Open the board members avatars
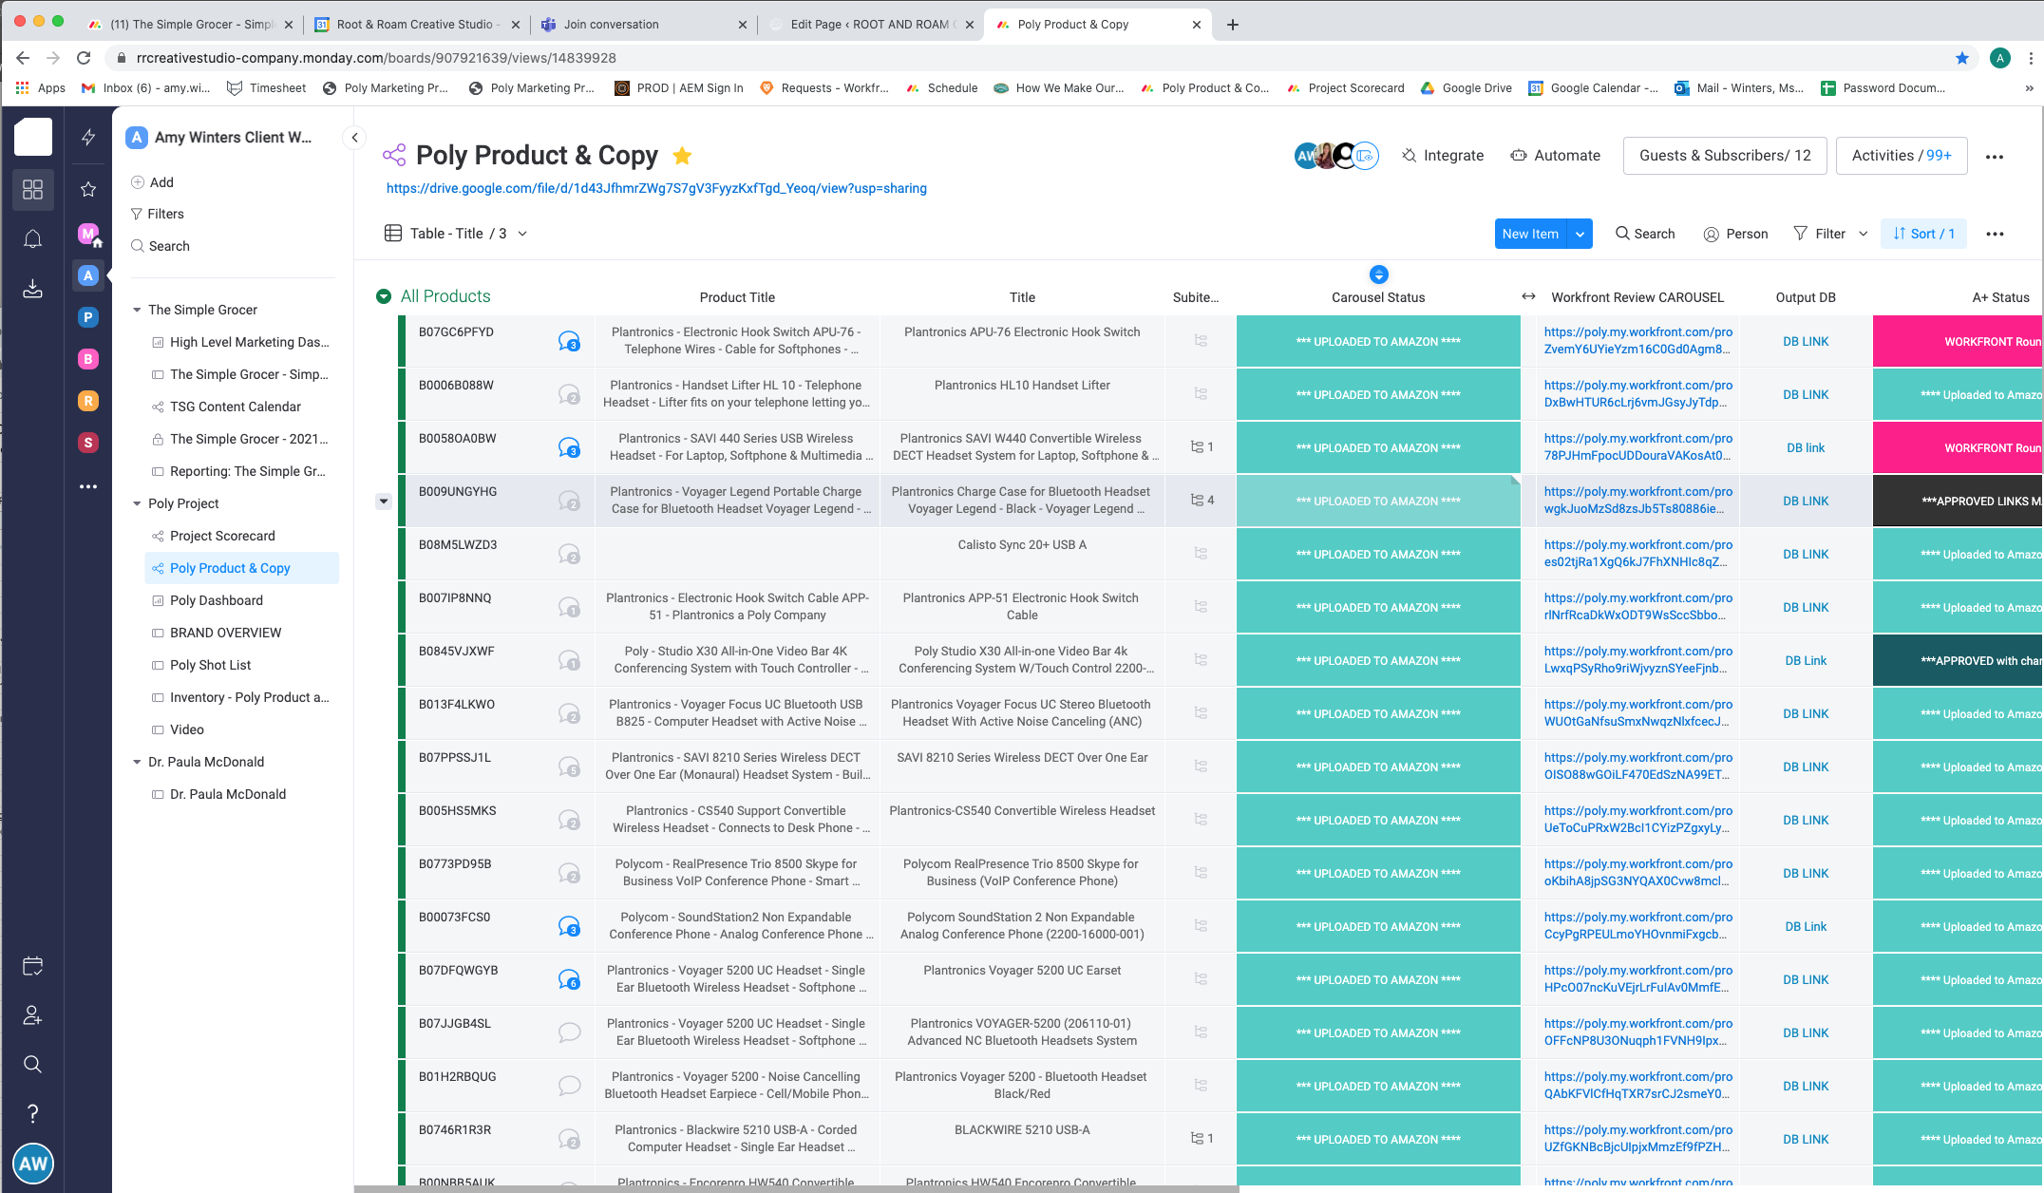 [1336, 156]
